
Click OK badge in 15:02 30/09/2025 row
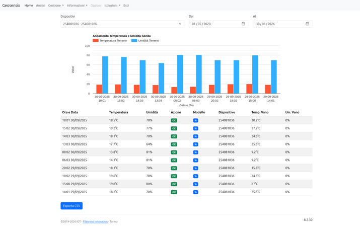coord(174,128)
